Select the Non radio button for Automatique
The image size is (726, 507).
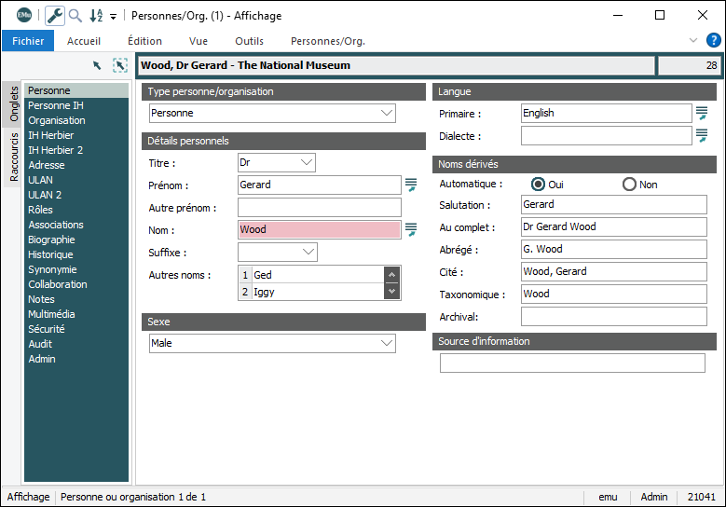pyautogui.click(x=629, y=185)
